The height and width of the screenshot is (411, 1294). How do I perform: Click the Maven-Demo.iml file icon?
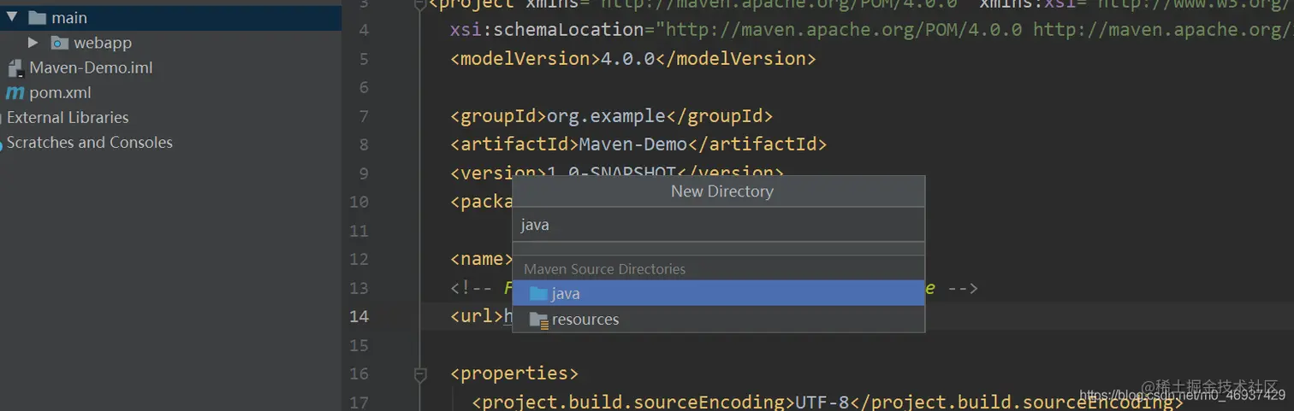(15, 68)
